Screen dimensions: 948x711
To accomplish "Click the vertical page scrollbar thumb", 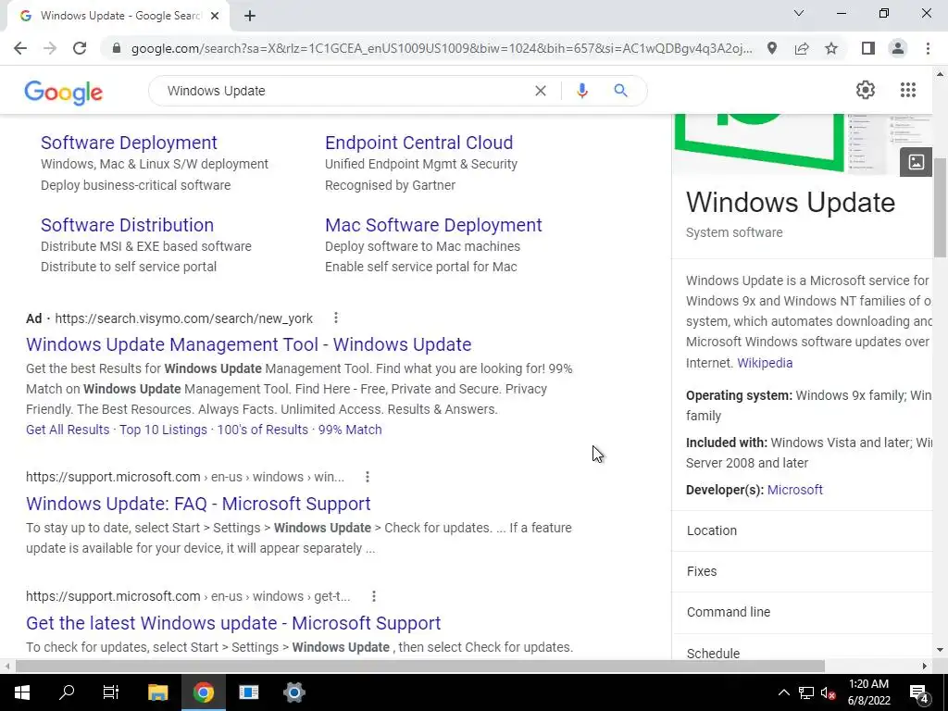I will [940, 207].
